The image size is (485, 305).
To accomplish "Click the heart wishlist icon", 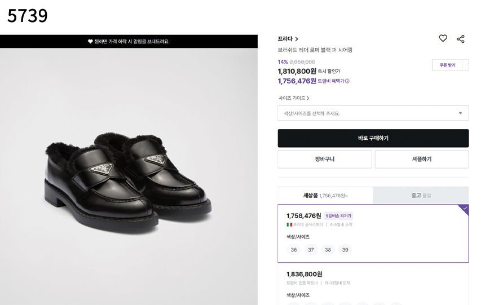I will point(443,38).
